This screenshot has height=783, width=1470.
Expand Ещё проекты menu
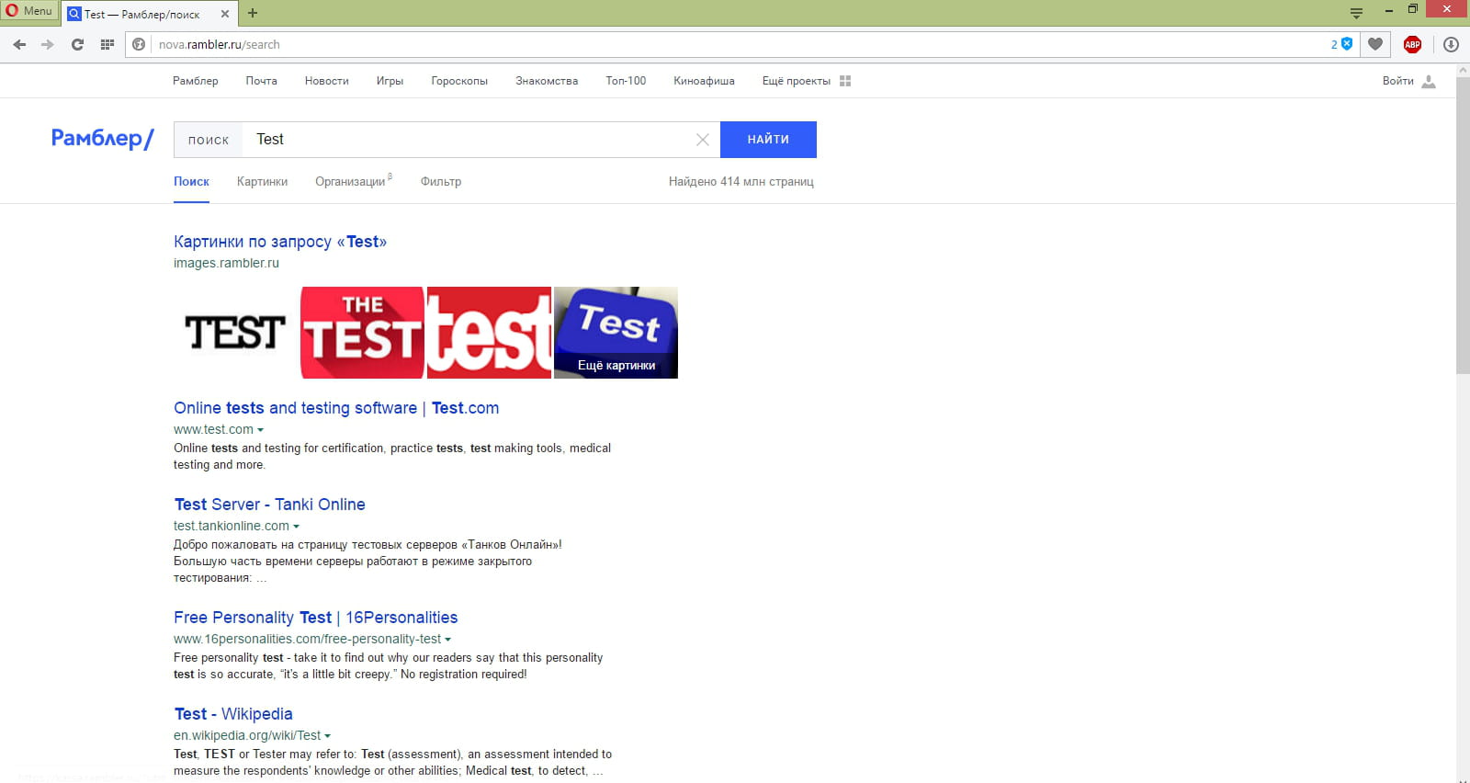807,81
